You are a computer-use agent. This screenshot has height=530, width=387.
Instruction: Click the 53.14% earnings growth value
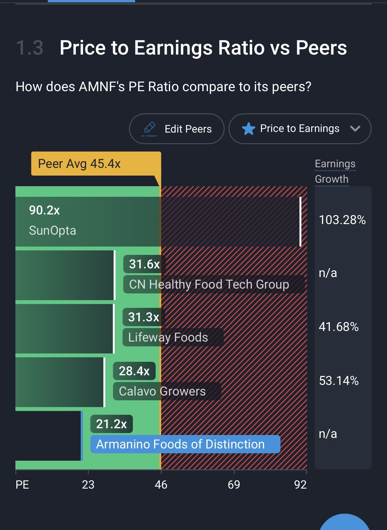click(339, 381)
